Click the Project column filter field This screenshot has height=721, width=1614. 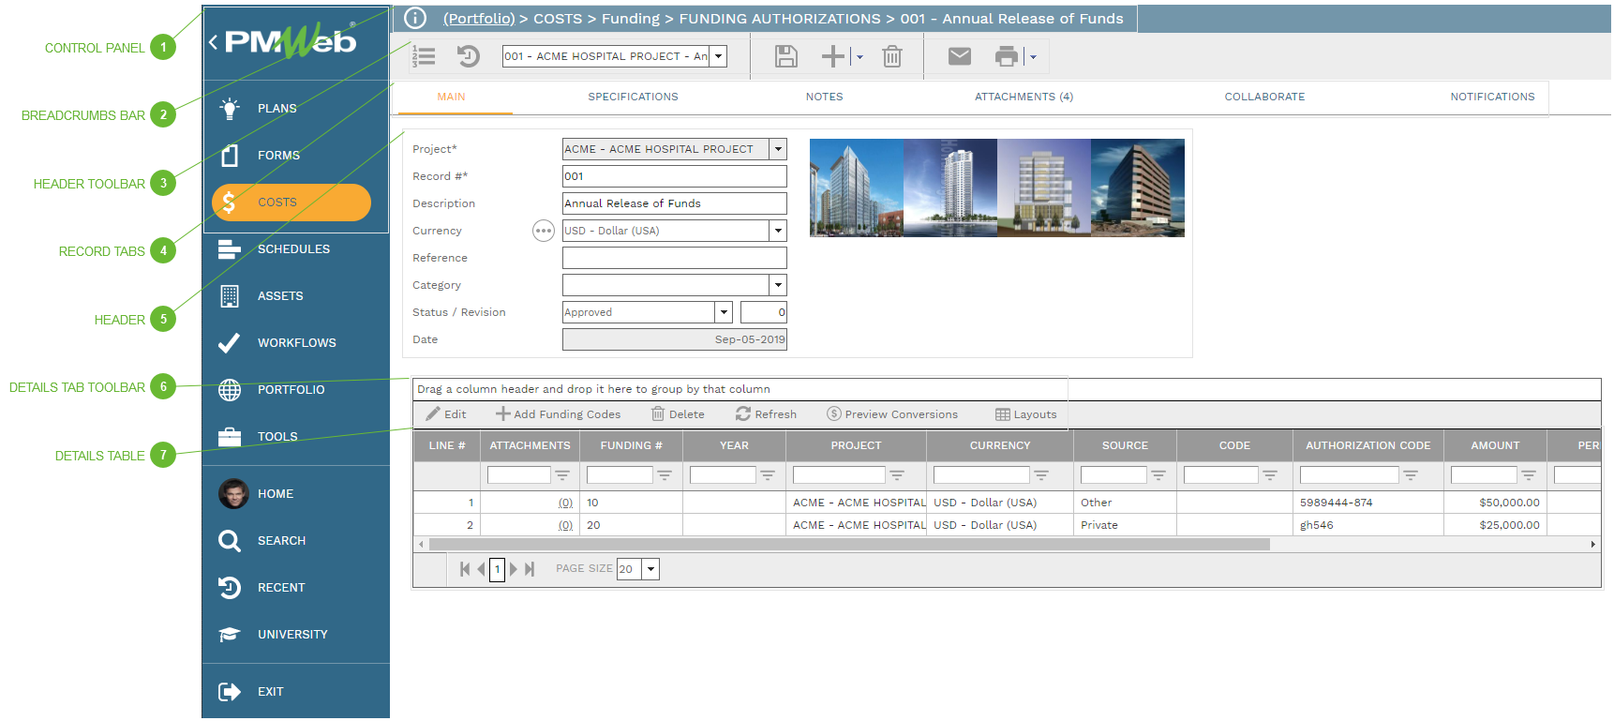click(x=839, y=475)
